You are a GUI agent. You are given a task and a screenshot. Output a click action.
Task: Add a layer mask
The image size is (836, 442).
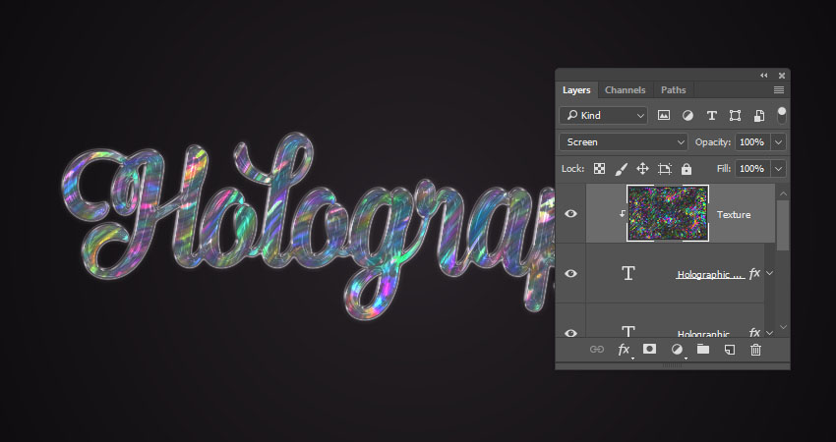tap(649, 349)
